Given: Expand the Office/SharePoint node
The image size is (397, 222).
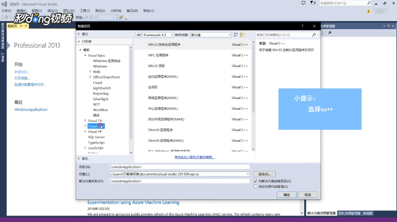Looking at the screenshot, I should pyautogui.click(x=90, y=77).
